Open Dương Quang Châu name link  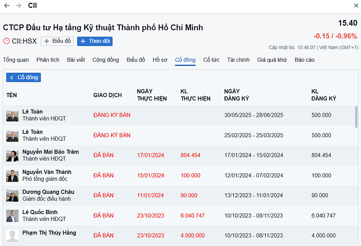pos(48,192)
